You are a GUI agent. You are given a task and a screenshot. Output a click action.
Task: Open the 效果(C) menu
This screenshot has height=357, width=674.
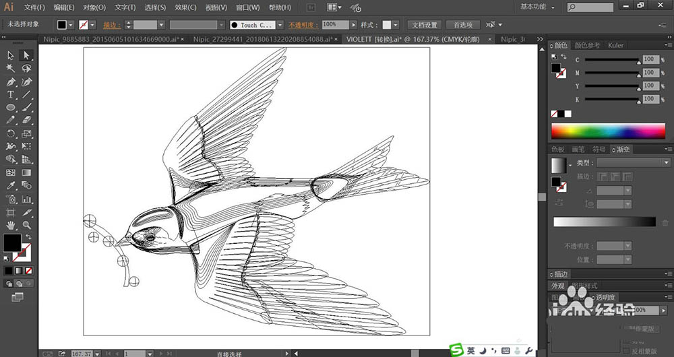(186, 7)
